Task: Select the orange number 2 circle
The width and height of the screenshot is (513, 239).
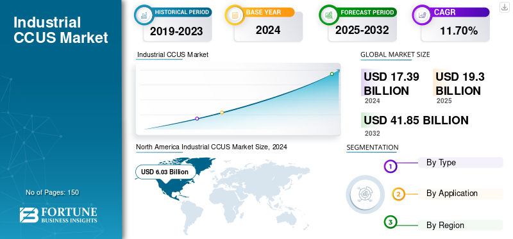Action: click(398, 194)
